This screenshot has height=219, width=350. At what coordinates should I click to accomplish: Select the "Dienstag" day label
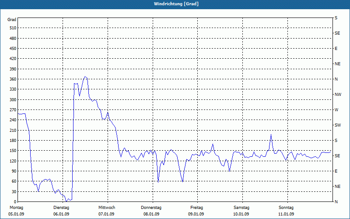[61, 208]
